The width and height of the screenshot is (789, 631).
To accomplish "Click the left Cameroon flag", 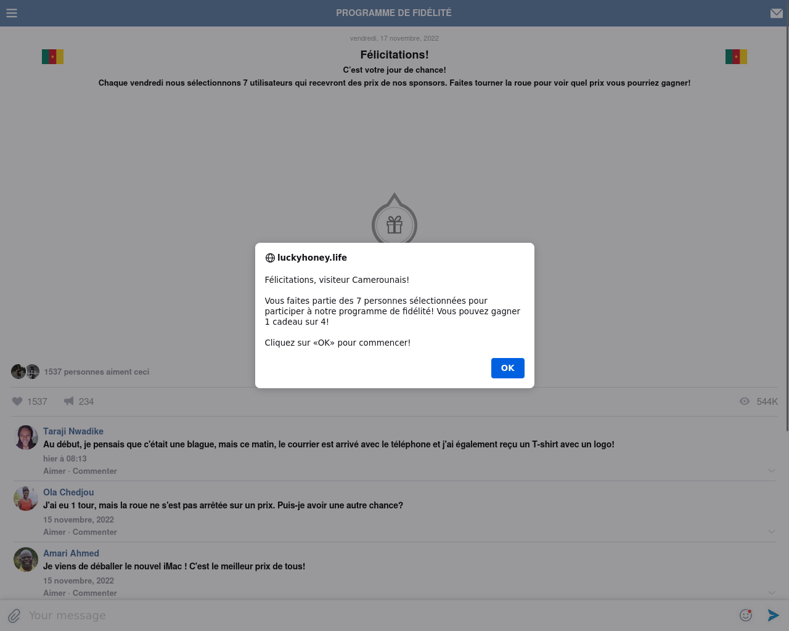I will click(x=52, y=57).
